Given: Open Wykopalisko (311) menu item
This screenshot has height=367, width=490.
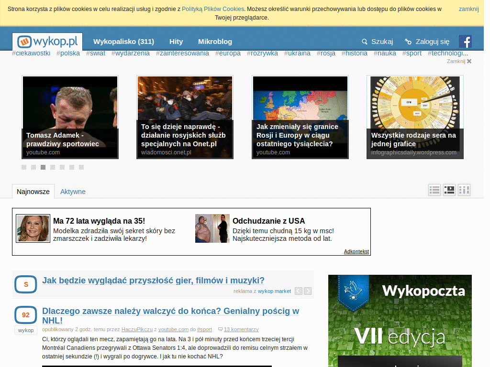Looking at the screenshot, I should [124, 42].
